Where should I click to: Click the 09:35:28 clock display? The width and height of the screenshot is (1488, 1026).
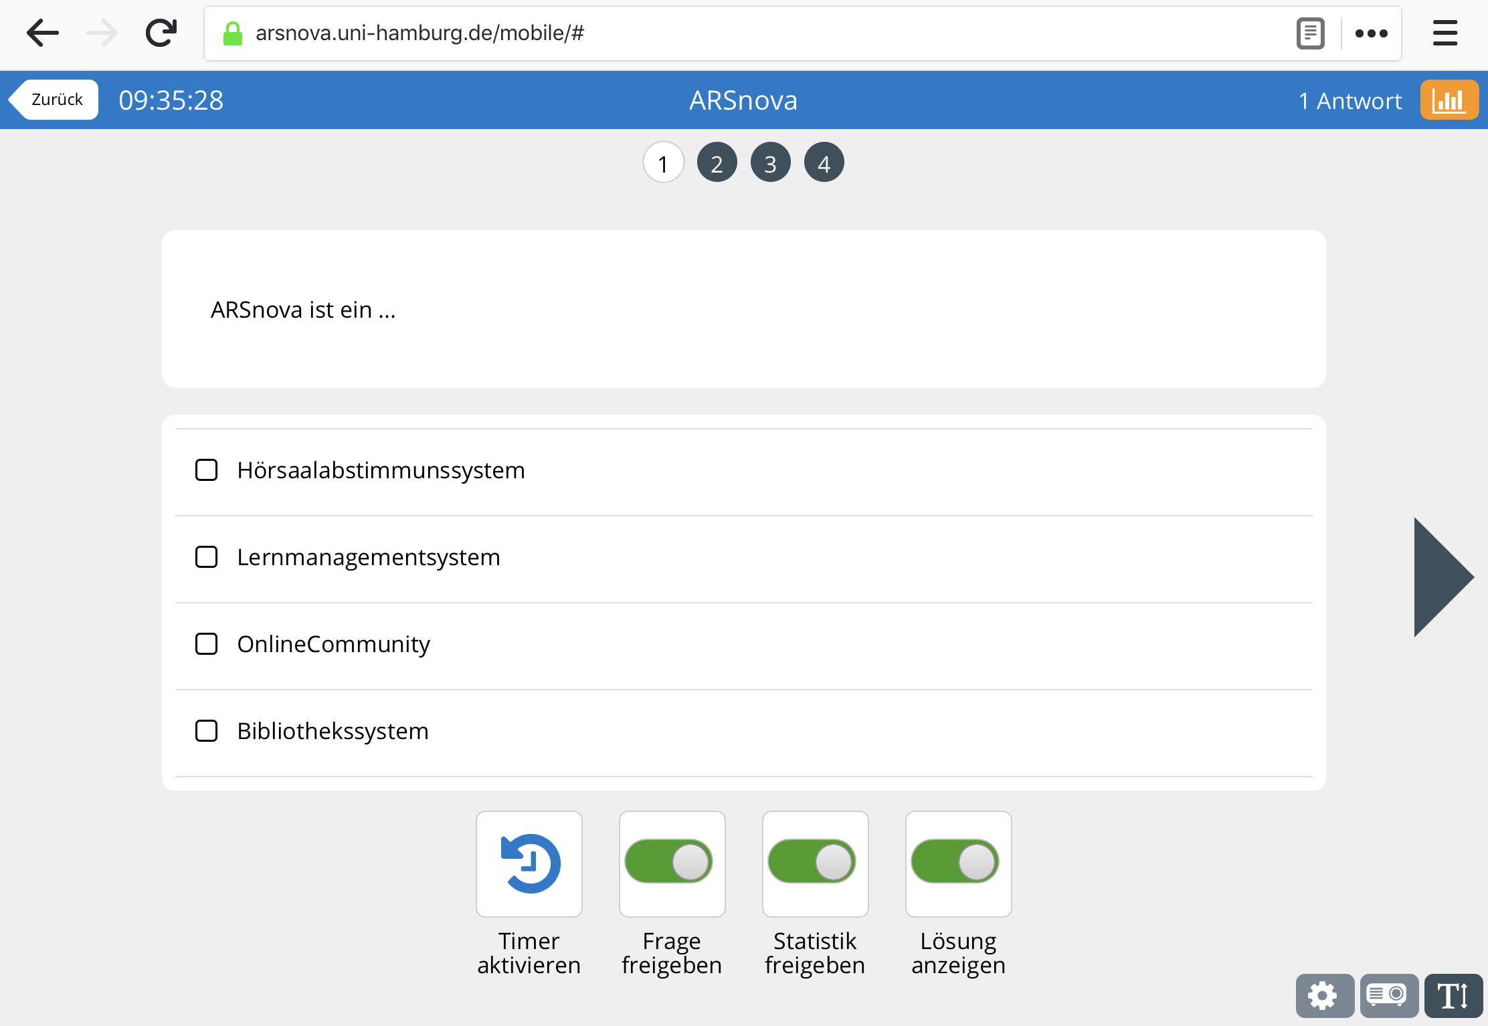171,101
